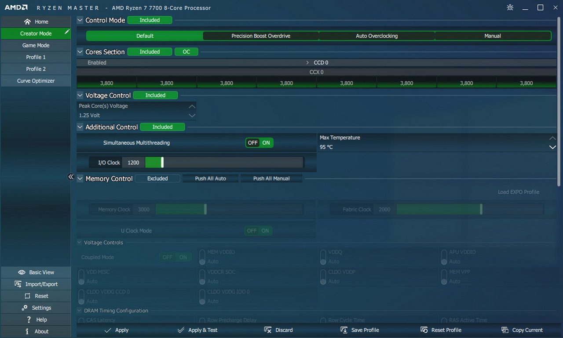Collapse the Memory Control section
Screen dimensions: 563x338
80,178
